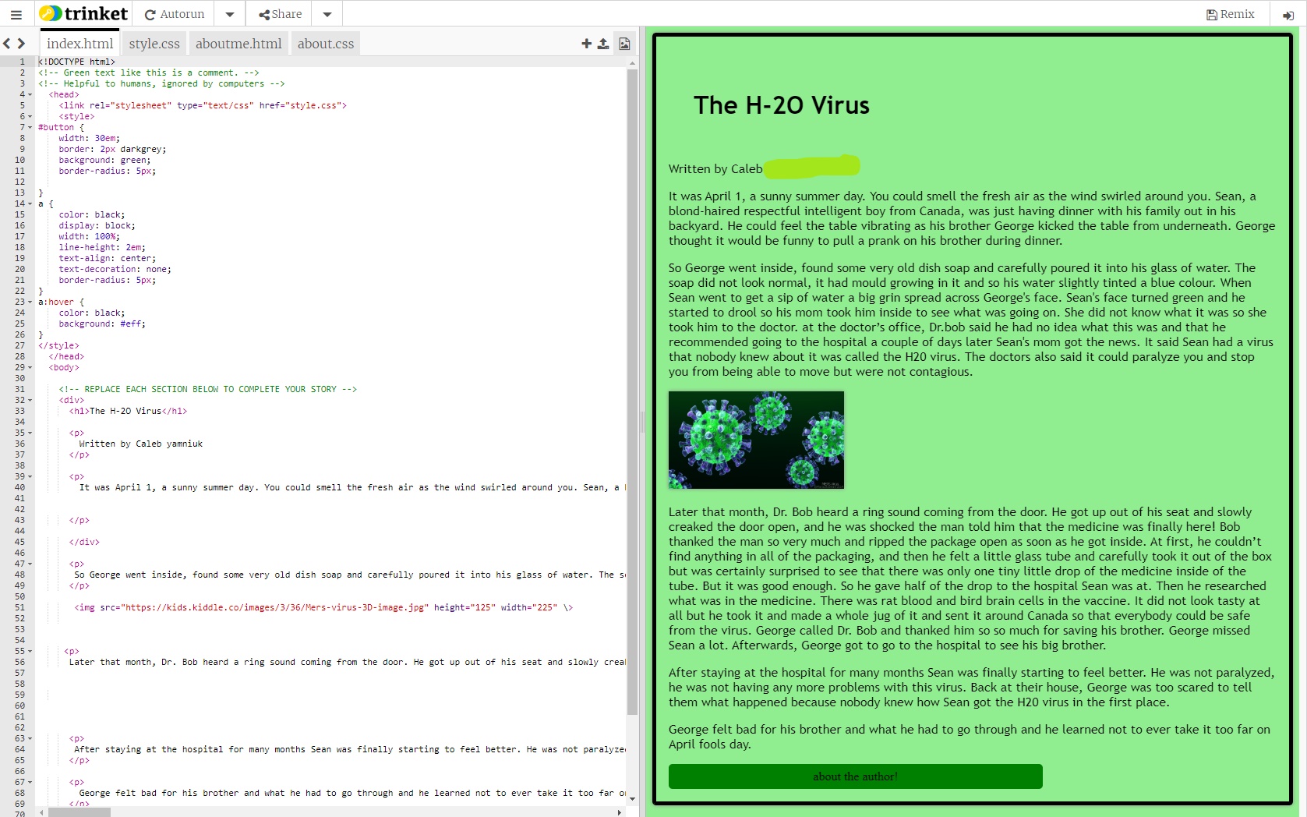Open the Autorun options dropdown
Viewport: 1307px width, 817px height.
(229, 13)
